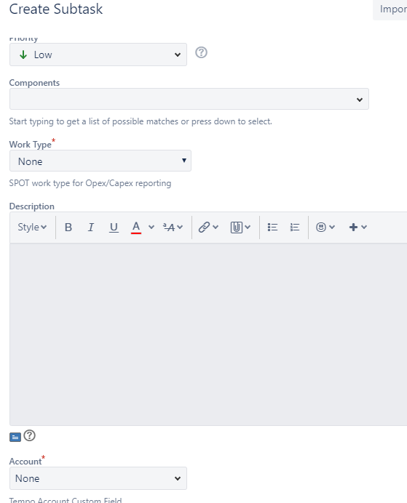Open the Priority dropdown showing Low
This screenshot has height=503, width=407.
tap(98, 55)
